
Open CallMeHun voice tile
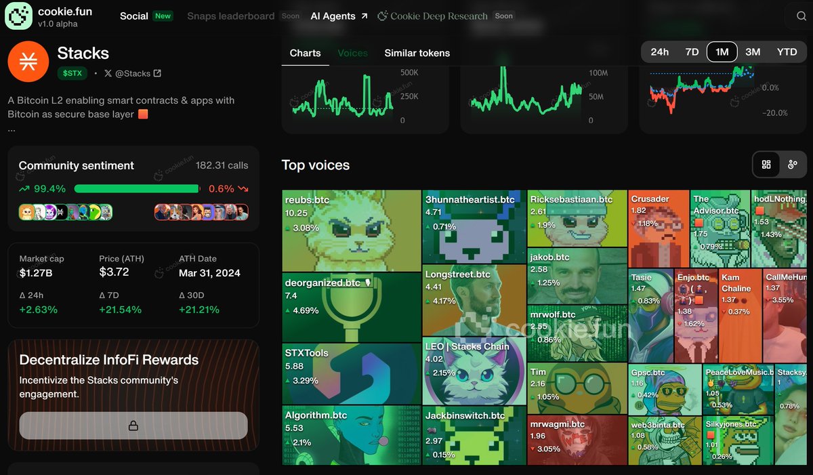point(785,316)
